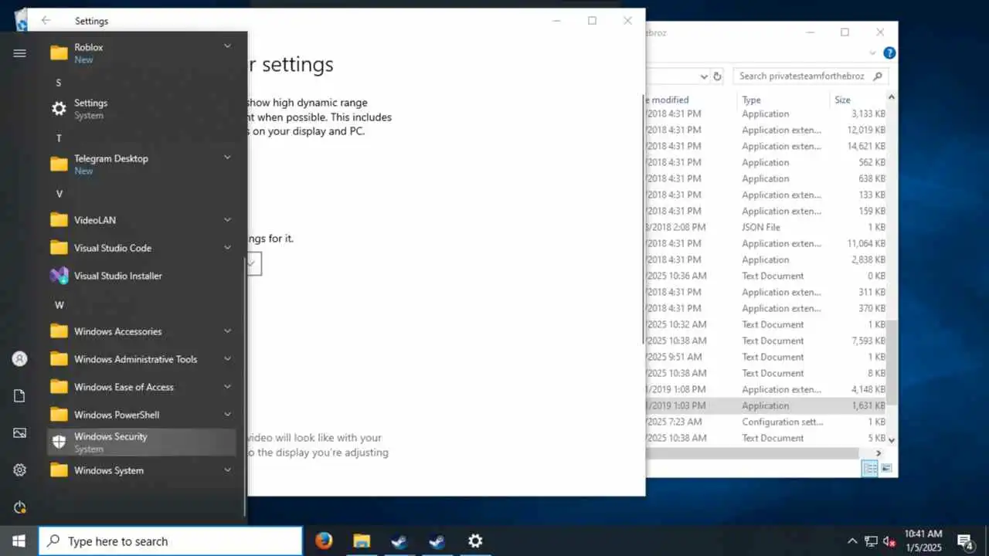This screenshot has width=989, height=556.
Task: Open the Start menu hamburger icon
Action: 20,53
